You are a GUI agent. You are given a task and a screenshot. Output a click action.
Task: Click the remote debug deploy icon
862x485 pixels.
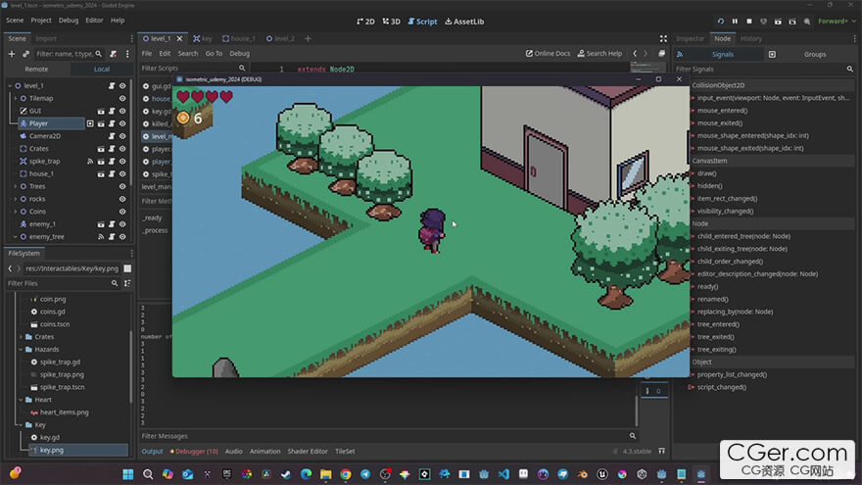(x=763, y=22)
